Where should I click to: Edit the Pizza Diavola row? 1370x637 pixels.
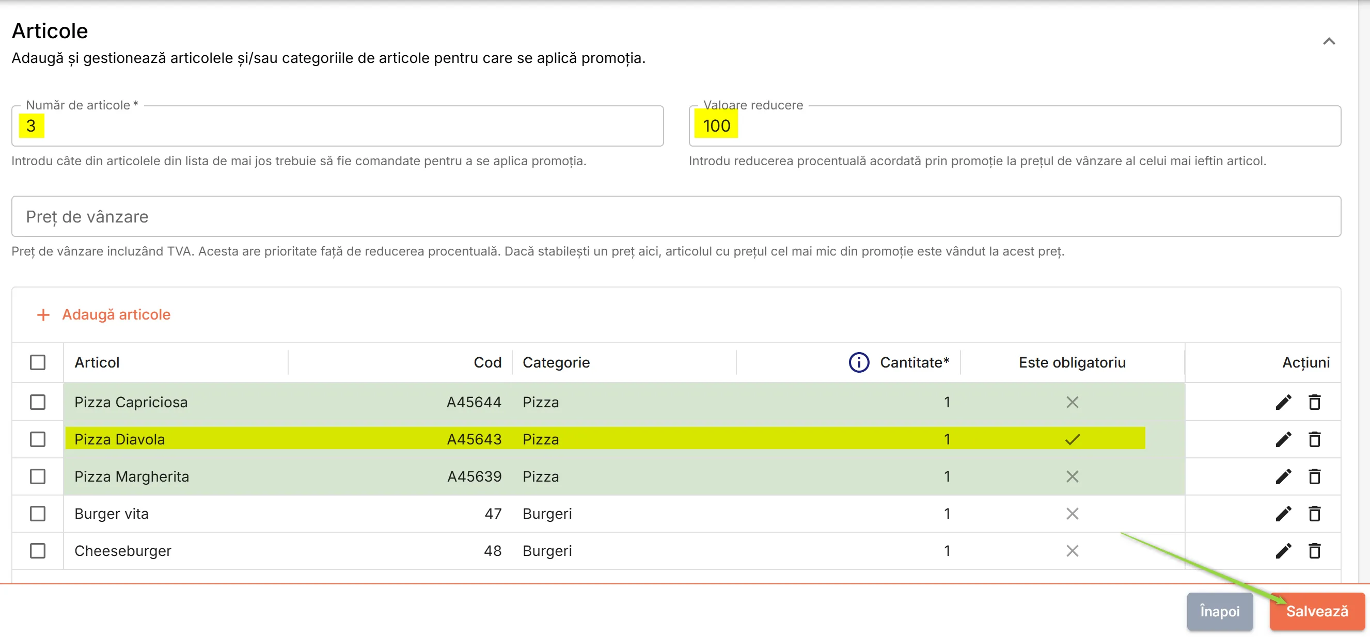coord(1283,440)
